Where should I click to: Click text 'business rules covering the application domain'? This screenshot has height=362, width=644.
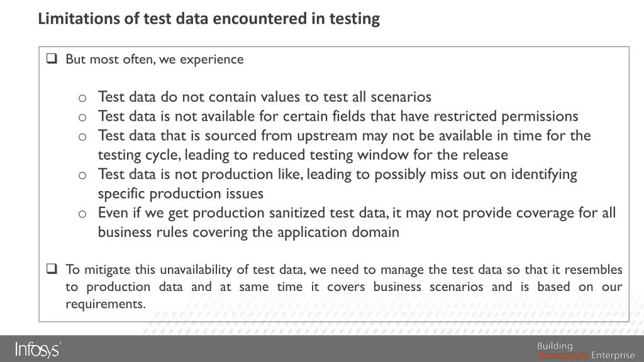[248, 232]
